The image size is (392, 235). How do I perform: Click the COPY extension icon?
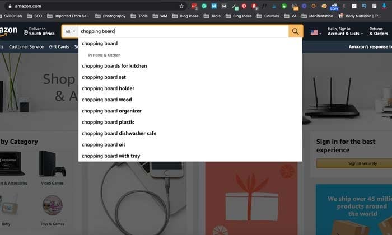coord(334,7)
